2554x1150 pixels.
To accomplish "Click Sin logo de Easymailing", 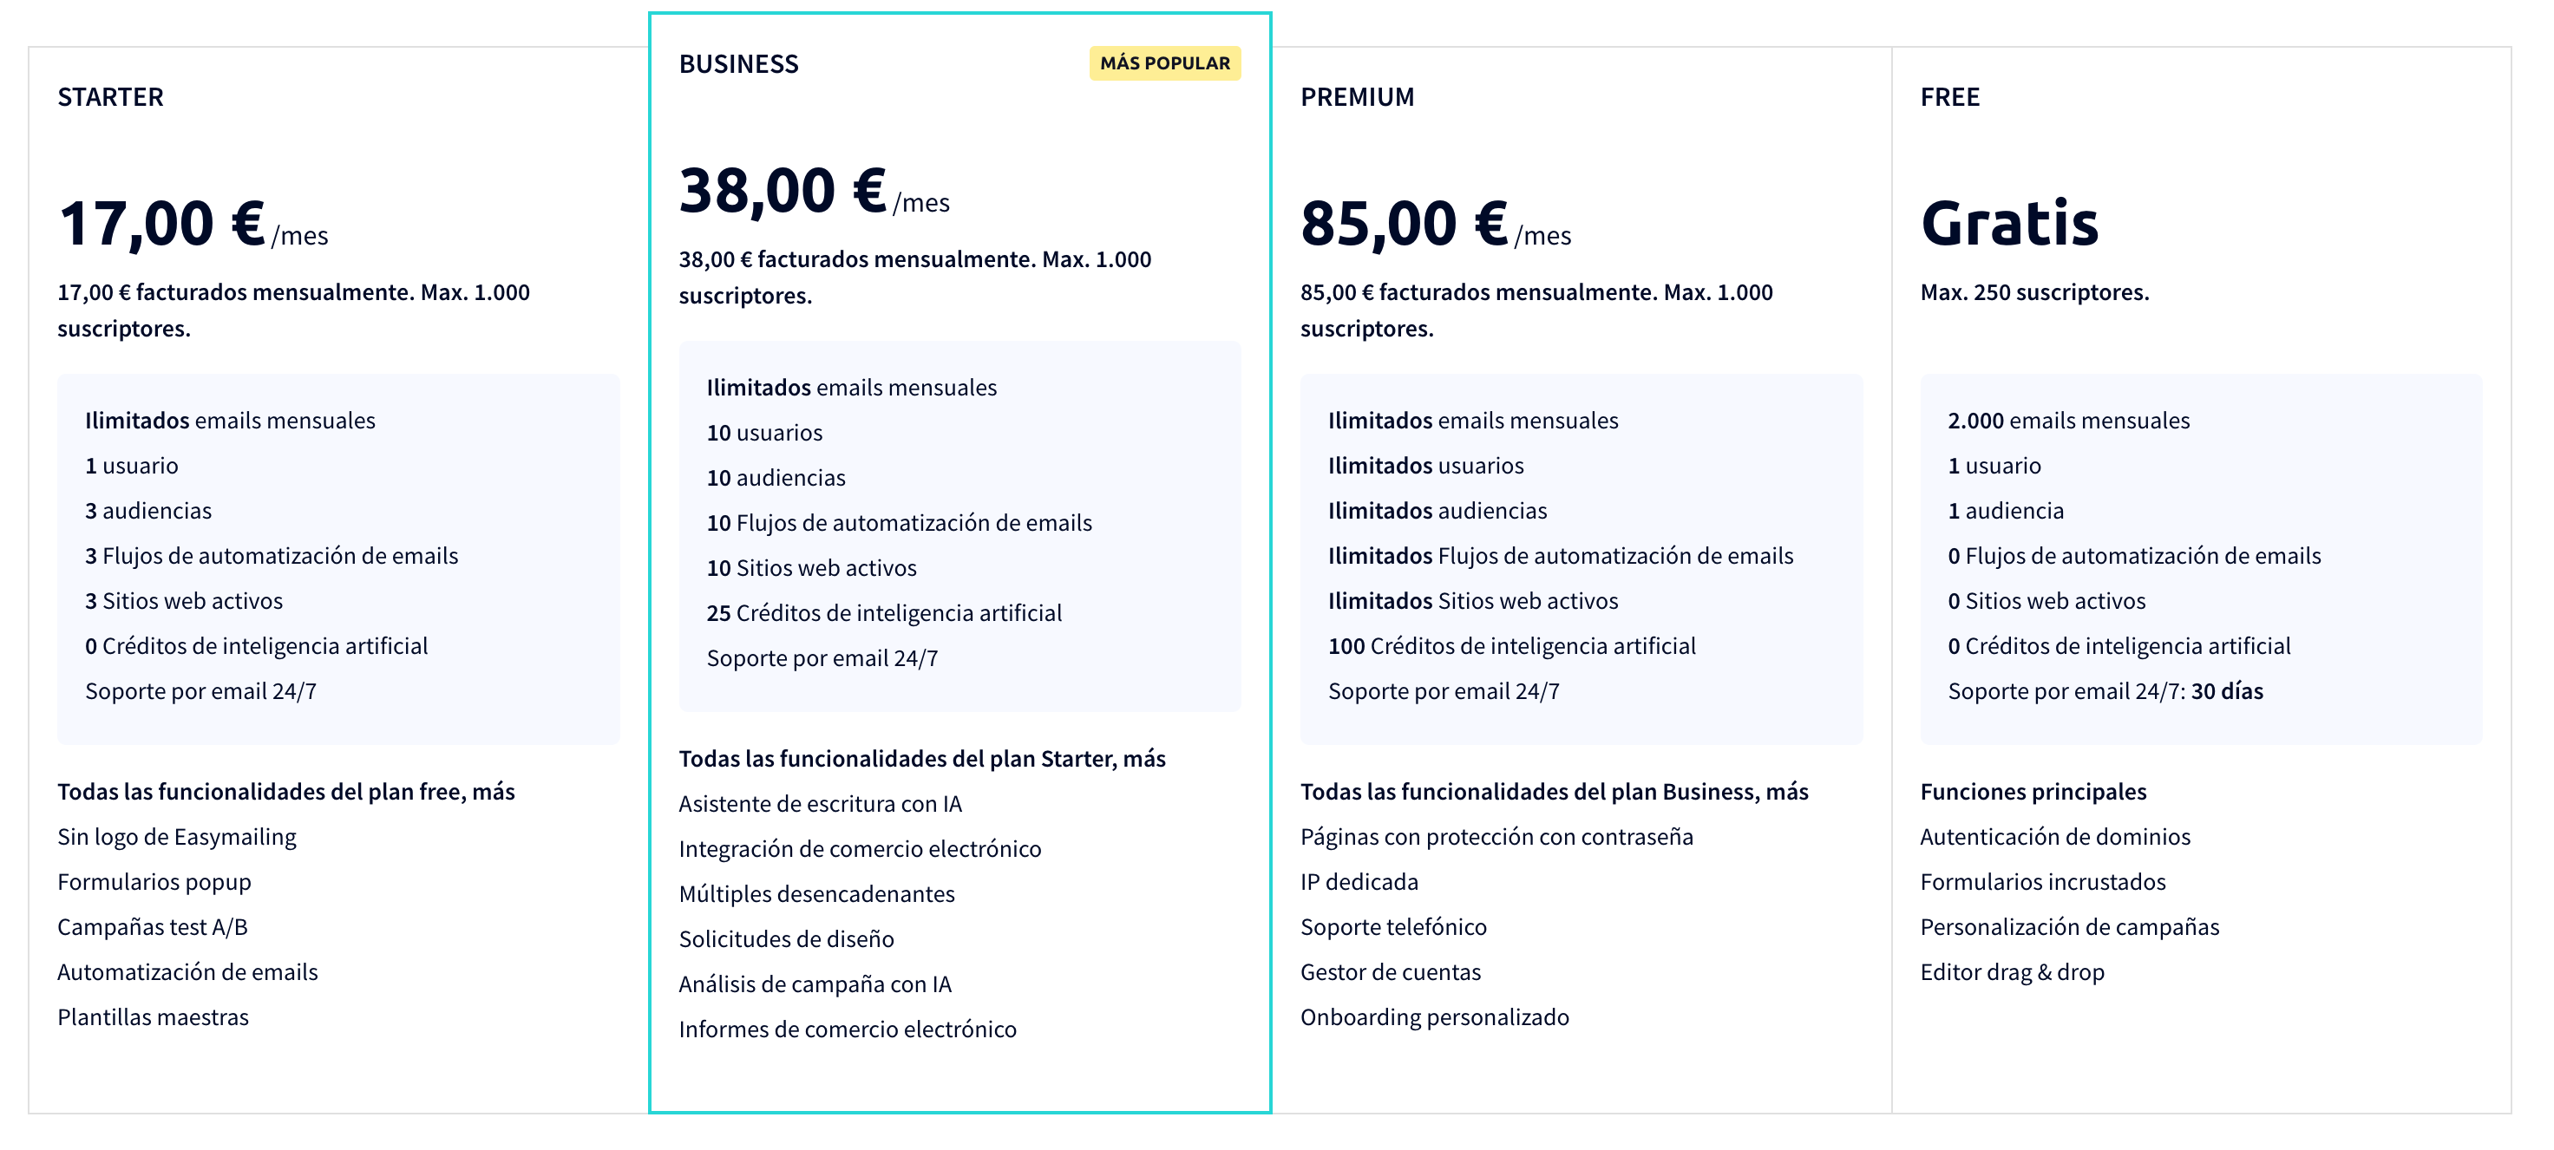I will click(x=178, y=837).
